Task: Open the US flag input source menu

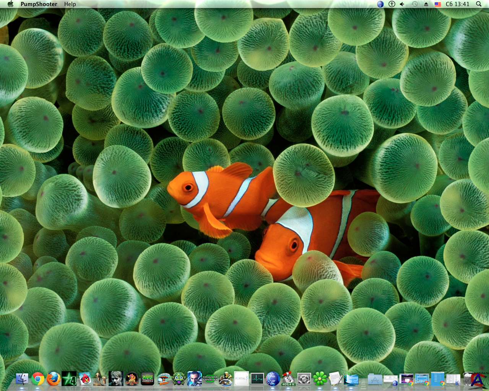Action: pyautogui.click(x=438, y=4)
